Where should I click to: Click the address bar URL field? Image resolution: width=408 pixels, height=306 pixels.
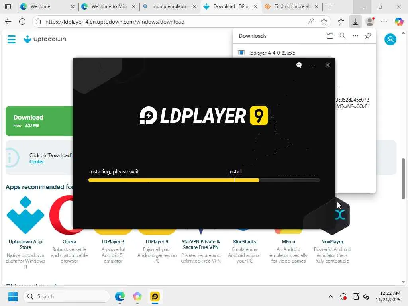click(174, 22)
